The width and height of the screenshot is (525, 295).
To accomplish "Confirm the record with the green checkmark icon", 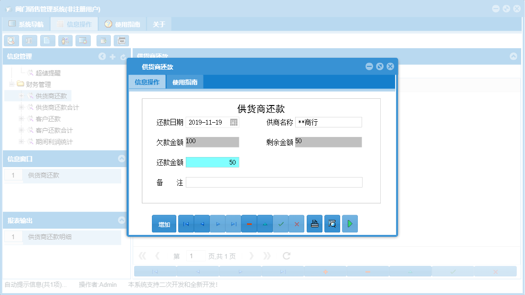I will tap(281, 223).
